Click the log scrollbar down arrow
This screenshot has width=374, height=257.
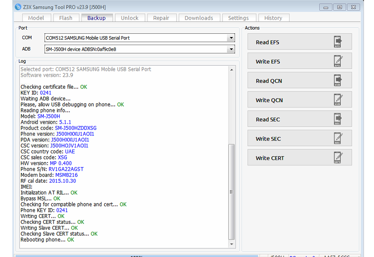coord(232,244)
